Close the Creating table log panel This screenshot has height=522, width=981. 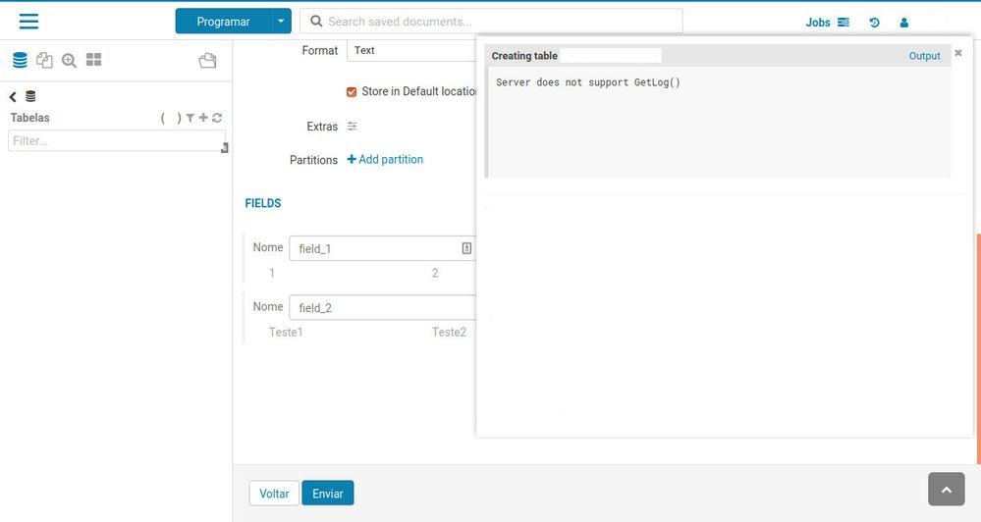957,53
